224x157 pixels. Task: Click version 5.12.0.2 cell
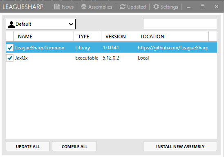tap(111, 58)
